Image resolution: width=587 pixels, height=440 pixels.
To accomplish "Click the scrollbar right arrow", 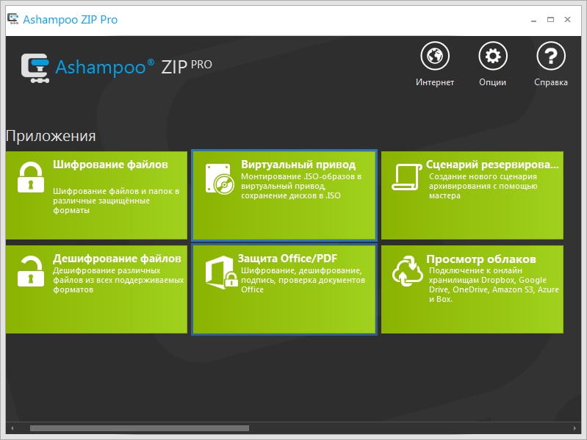I will (575, 428).
